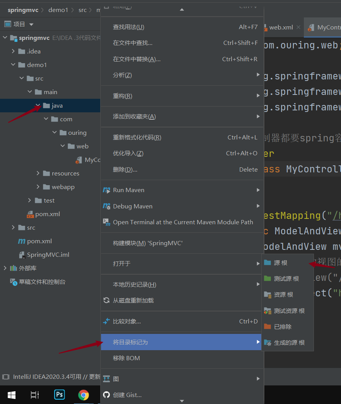Viewport: 341px width, 404px height.
Task: Select the java folder in tree
Action: [x=50, y=105]
